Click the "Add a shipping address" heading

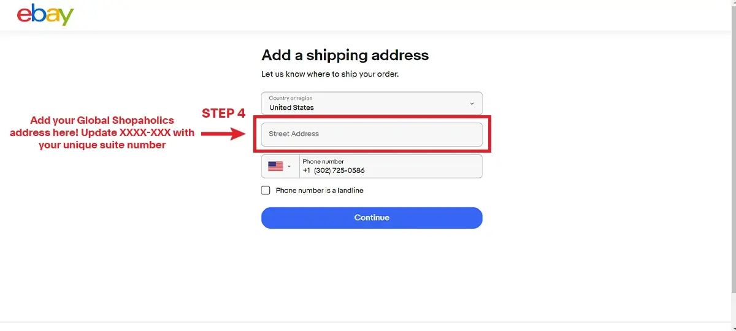(345, 55)
